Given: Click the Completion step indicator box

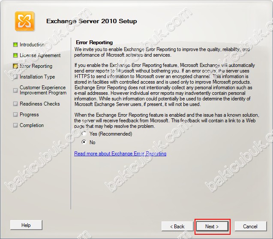Looking at the screenshot, I should 15,125.
